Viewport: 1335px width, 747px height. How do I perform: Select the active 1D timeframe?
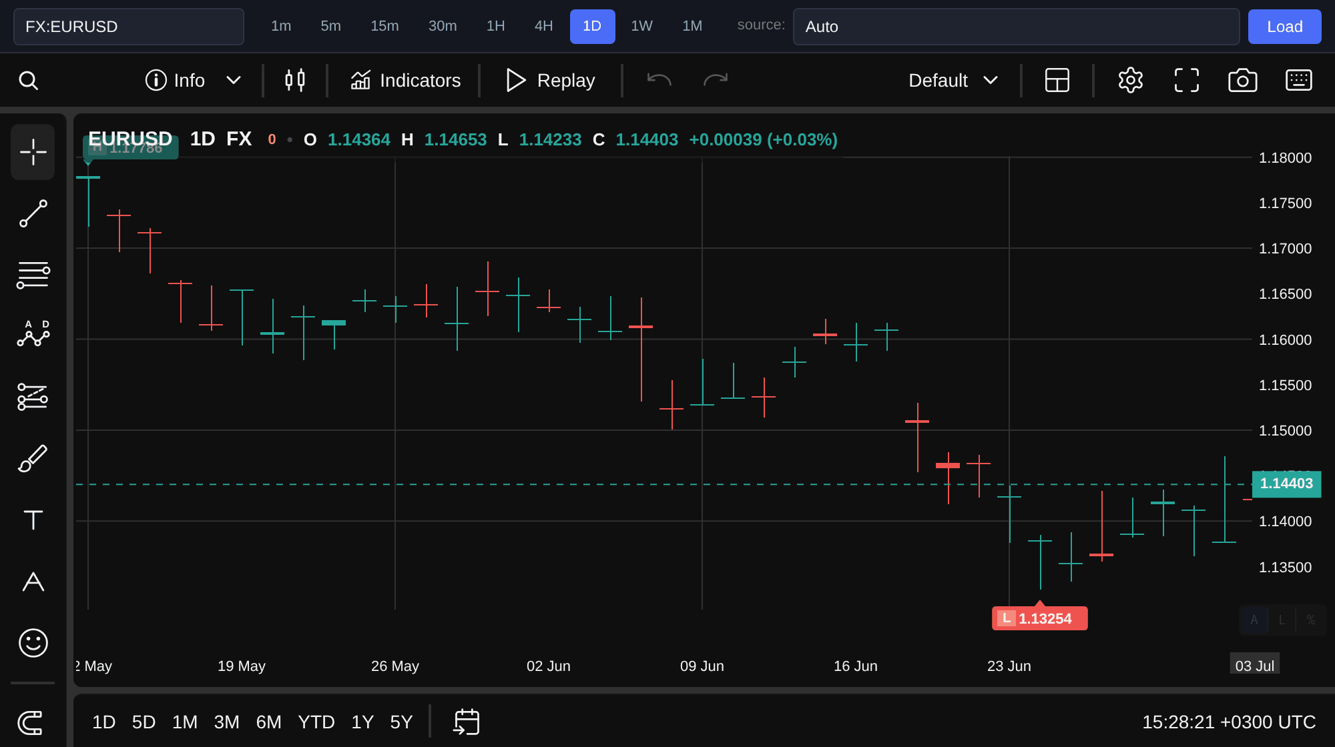point(592,26)
